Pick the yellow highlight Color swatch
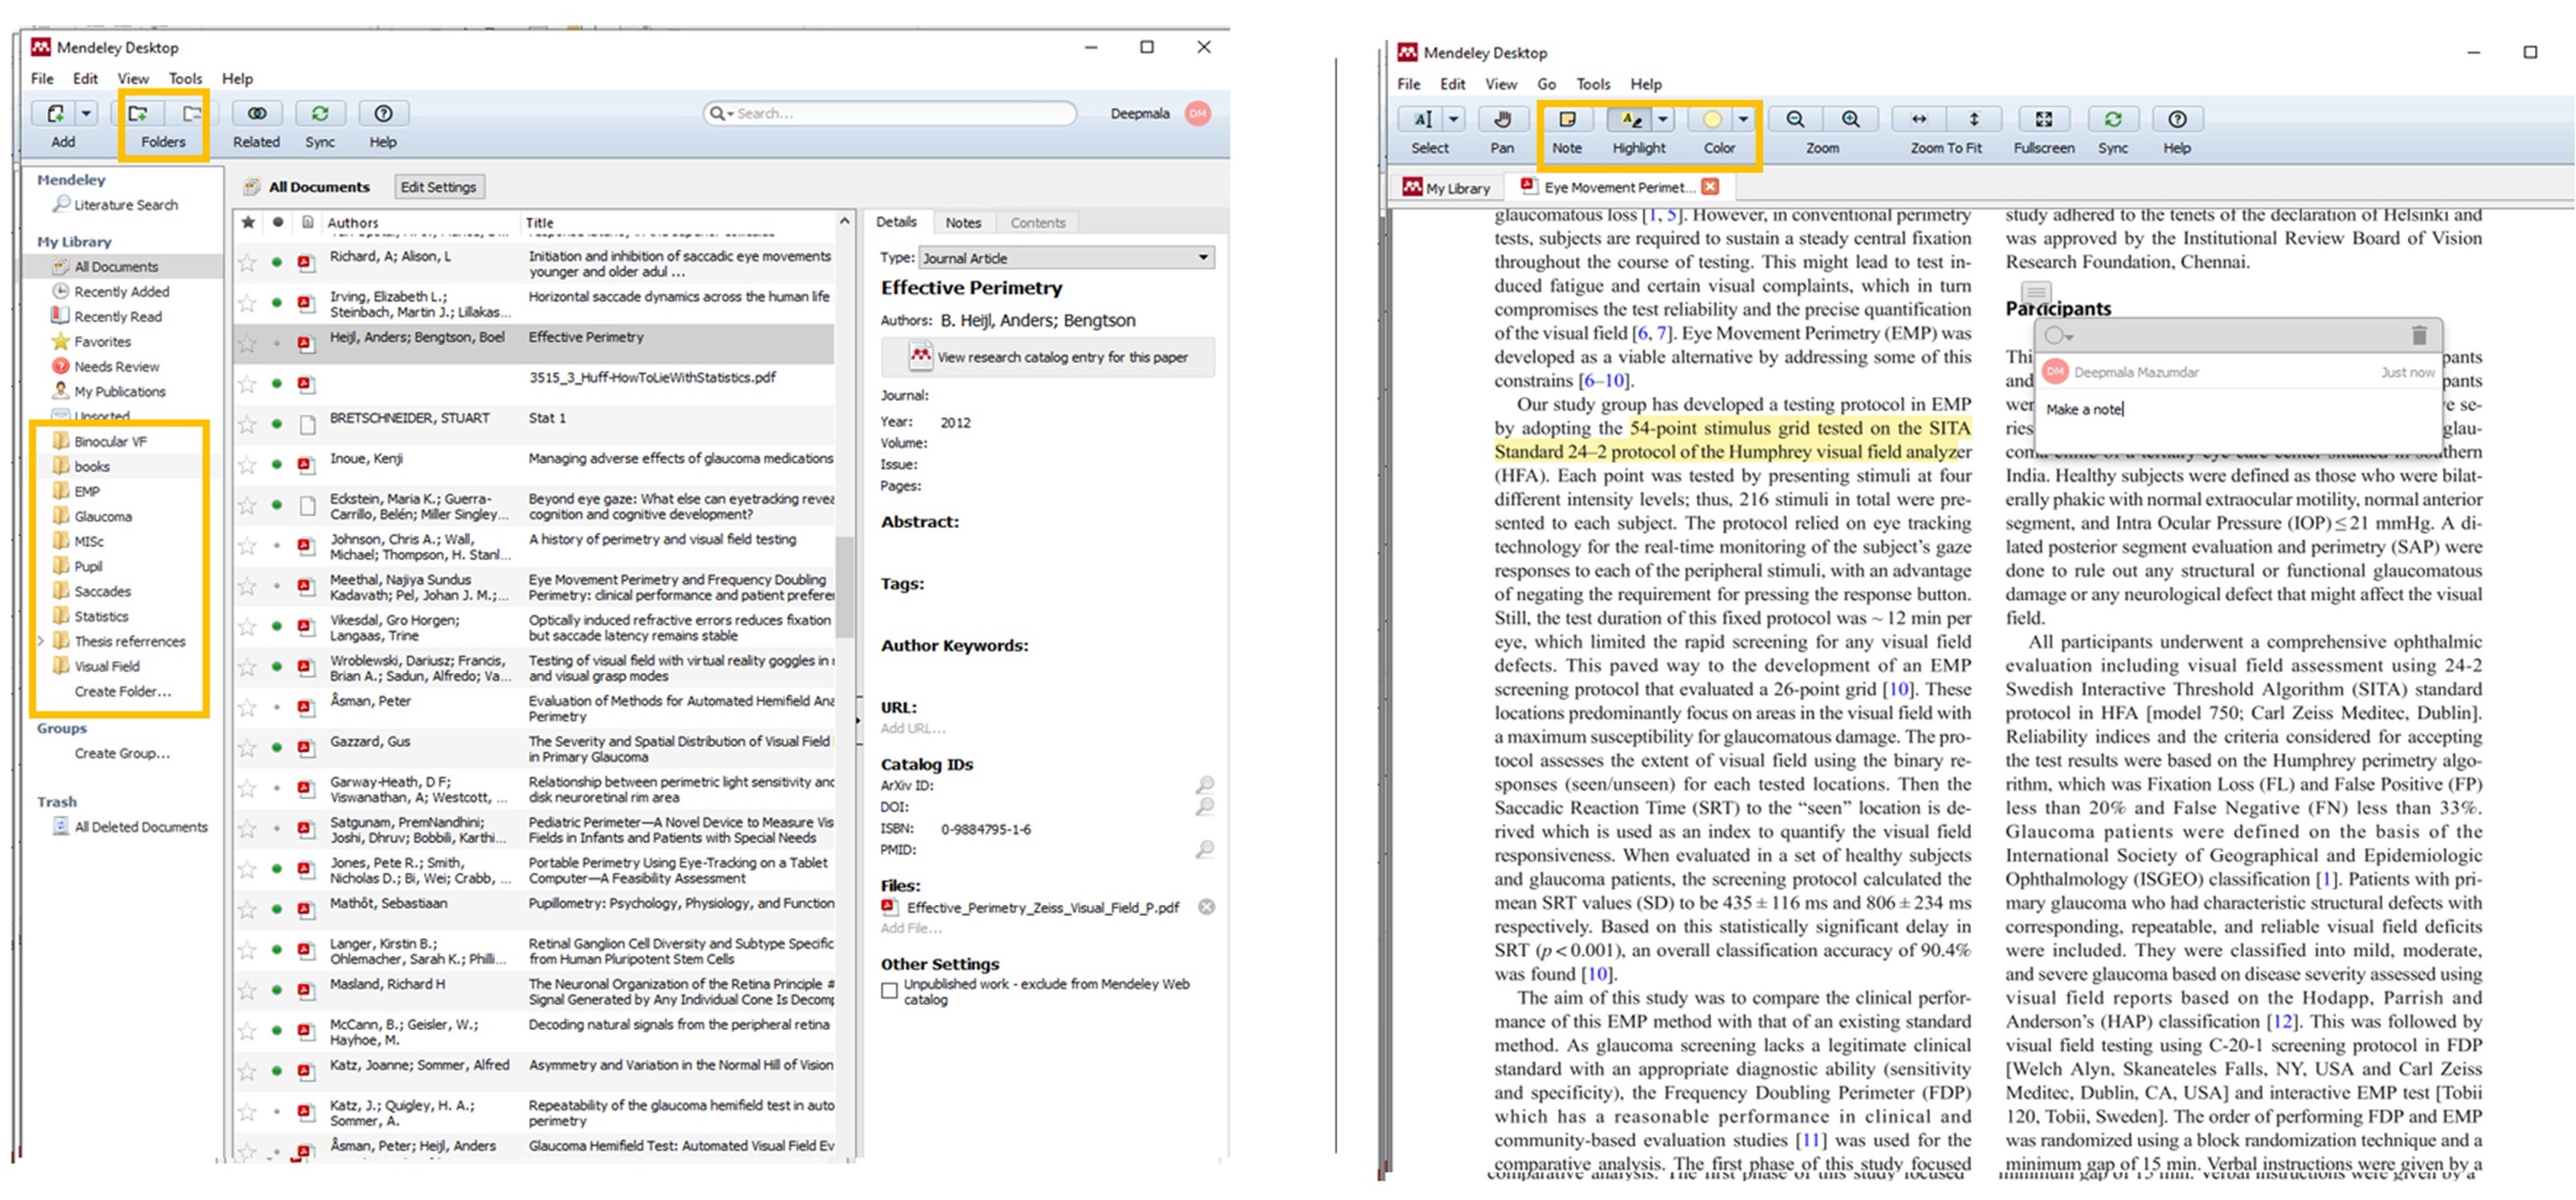 click(1711, 120)
